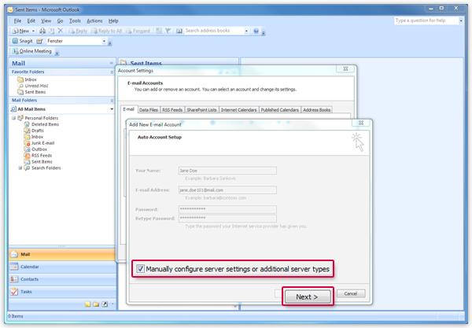
Task: Switch to the Mail navigation button
Action: (61, 254)
